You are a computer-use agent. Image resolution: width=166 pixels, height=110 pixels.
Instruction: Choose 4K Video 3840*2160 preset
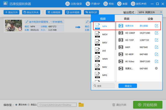(139, 61)
